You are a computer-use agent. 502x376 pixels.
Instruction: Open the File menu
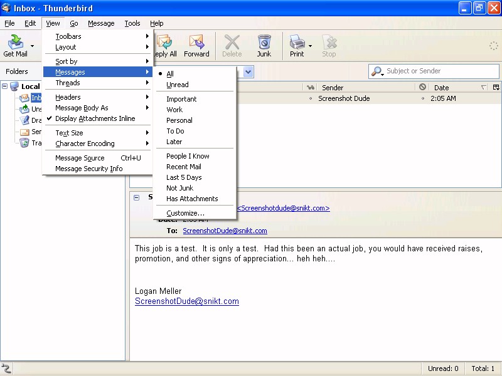(x=9, y=23)
